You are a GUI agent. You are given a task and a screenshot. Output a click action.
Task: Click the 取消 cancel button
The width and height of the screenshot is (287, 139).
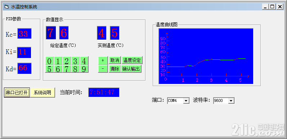pyautogui.click(x=115, y=60)
